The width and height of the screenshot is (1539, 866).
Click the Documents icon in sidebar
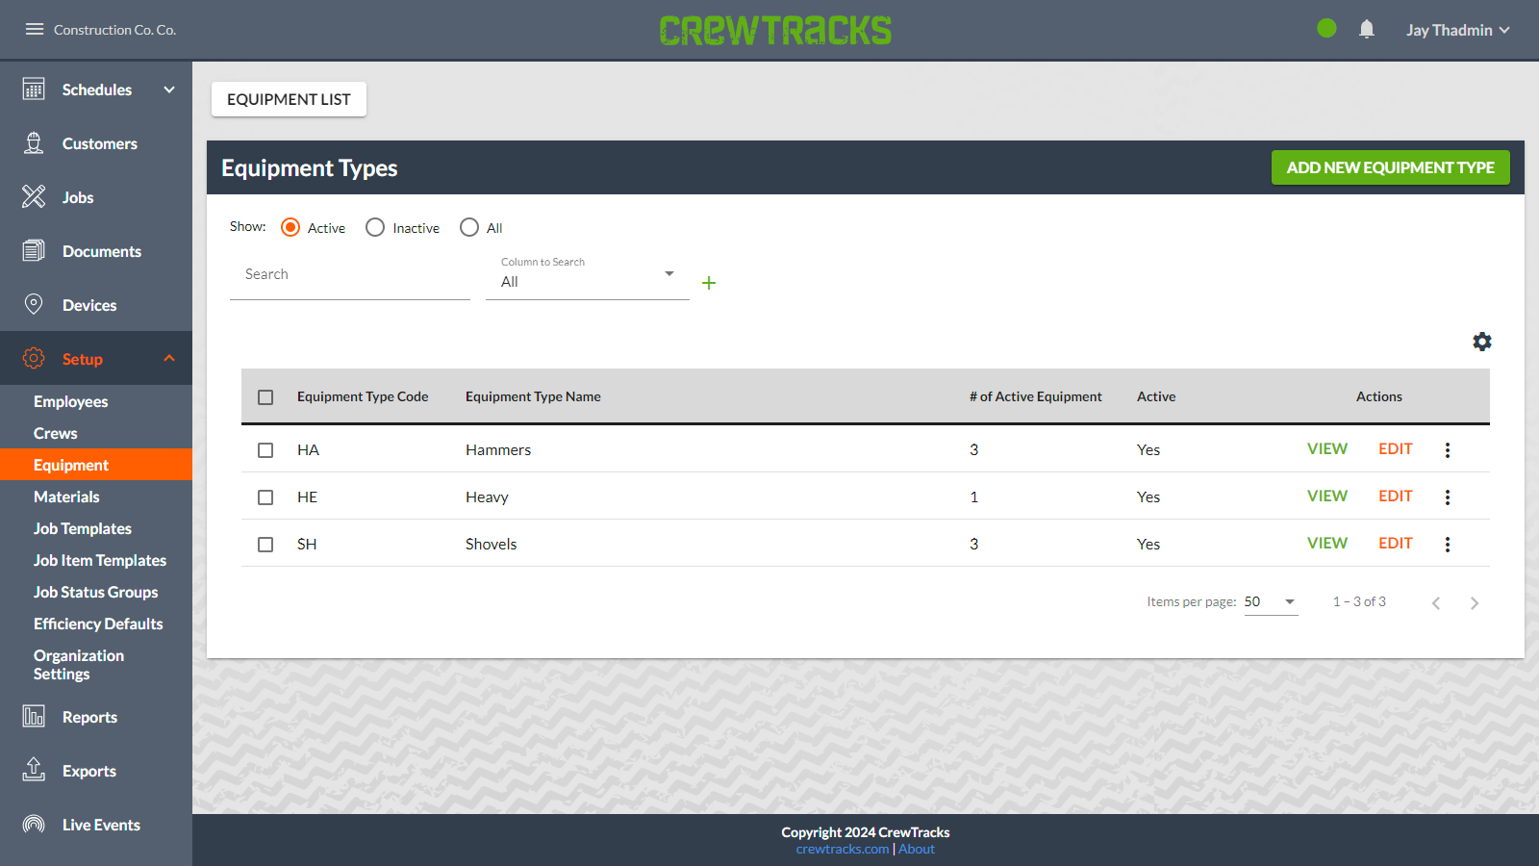click(x=34, y=251)
